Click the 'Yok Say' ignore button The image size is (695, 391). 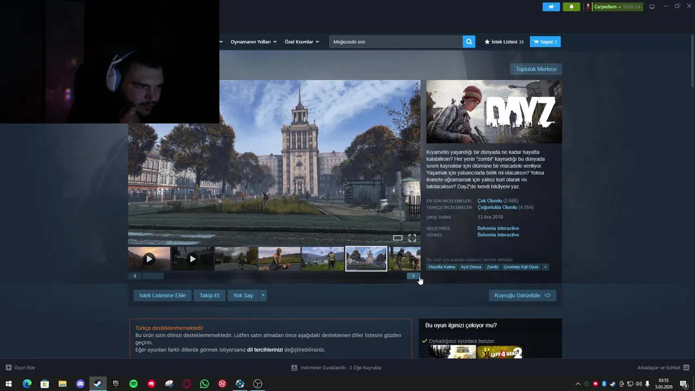[x=243, y=295]
